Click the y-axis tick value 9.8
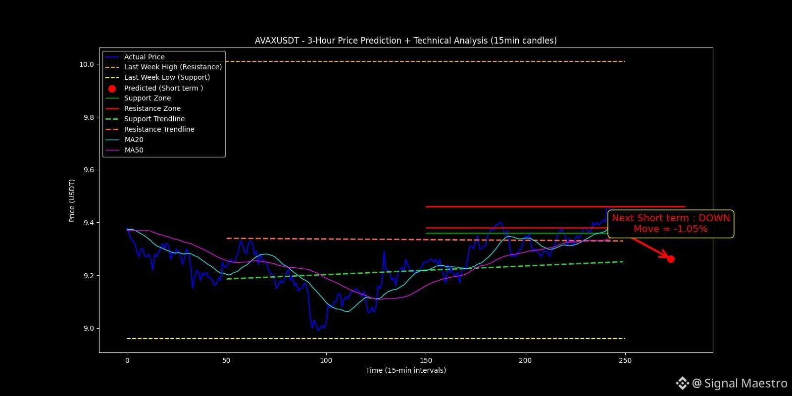The image size is (792, 396). click(88, 117)
